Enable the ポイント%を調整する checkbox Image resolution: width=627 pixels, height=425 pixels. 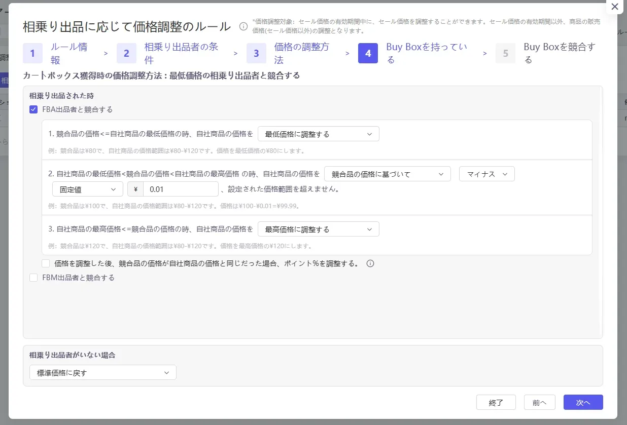pyautogui.click(x=46, y=263)
